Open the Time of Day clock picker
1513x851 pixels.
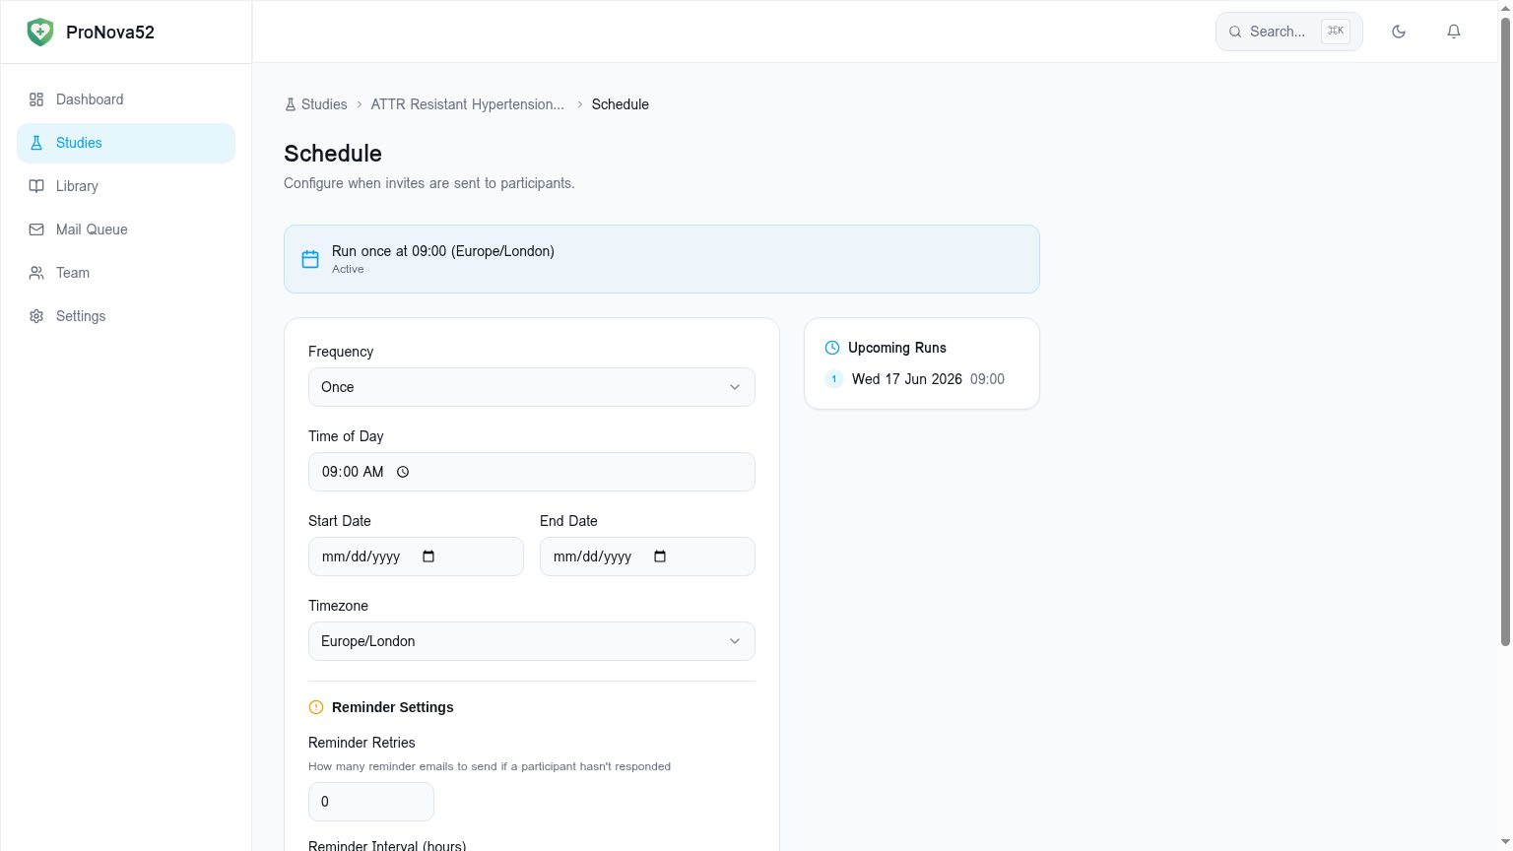(403, 472)
